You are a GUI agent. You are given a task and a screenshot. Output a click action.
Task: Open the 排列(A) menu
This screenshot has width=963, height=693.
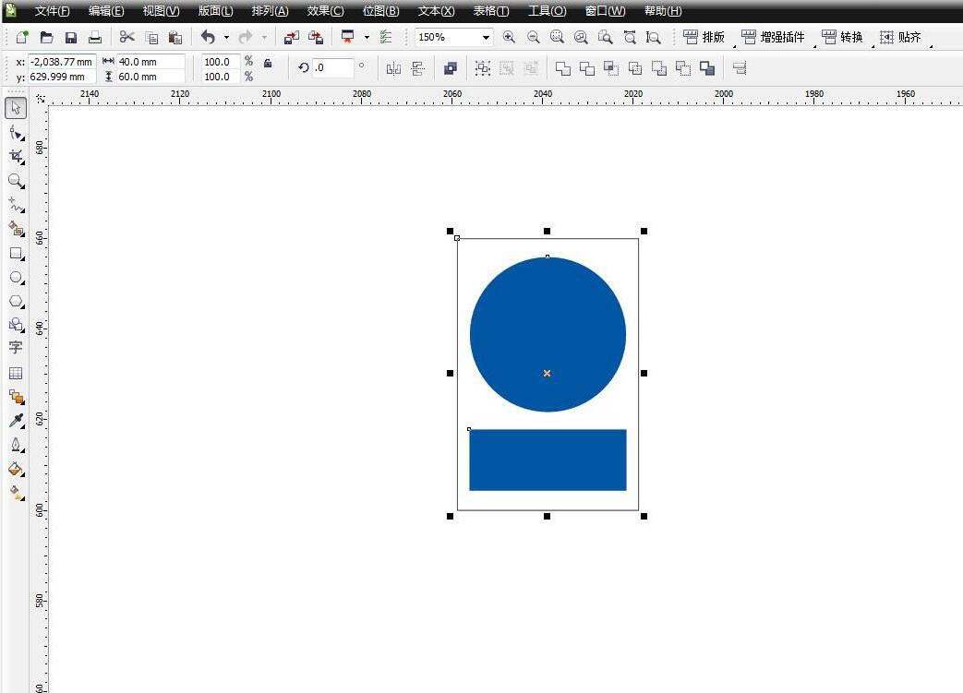pos(270,11)
